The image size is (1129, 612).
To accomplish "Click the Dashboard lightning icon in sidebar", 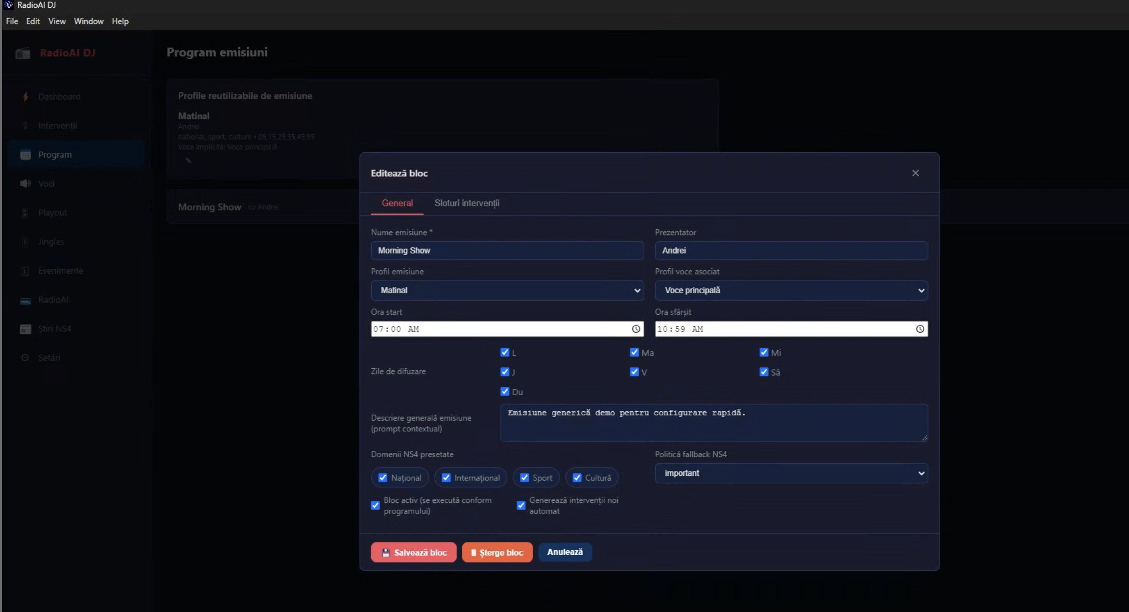I will (25, 96).
